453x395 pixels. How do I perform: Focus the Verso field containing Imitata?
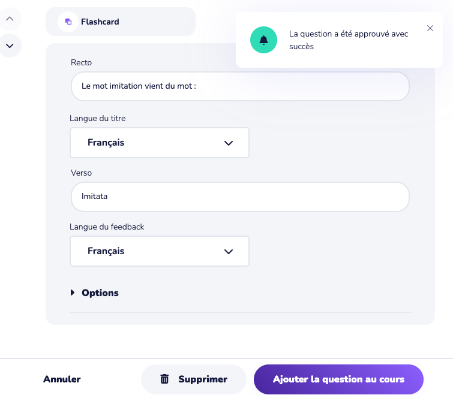240,196
